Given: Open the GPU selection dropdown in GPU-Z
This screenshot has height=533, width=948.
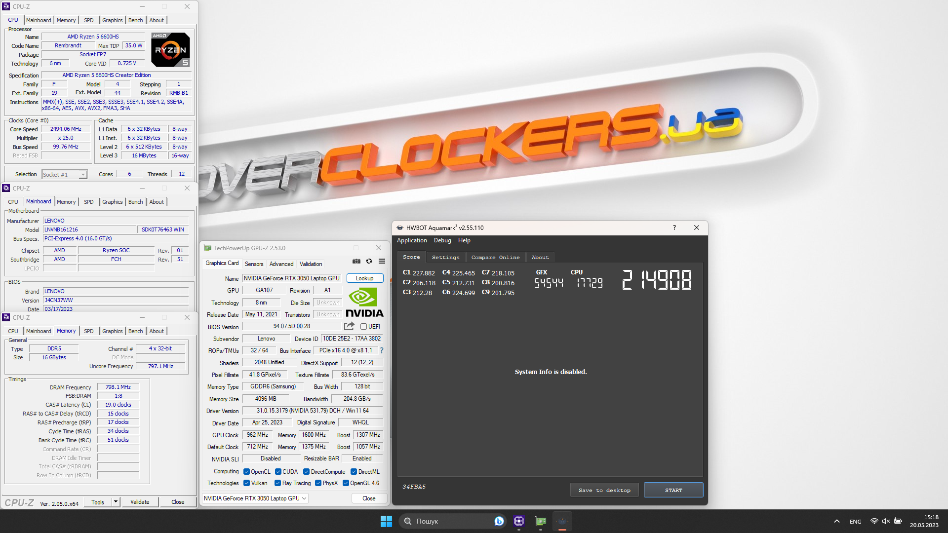Looking at the screenshot, I should pos(255,498).
